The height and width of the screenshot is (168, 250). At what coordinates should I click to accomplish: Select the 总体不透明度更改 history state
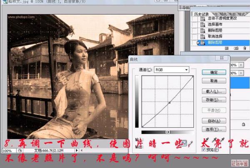(x=222, y=18)
